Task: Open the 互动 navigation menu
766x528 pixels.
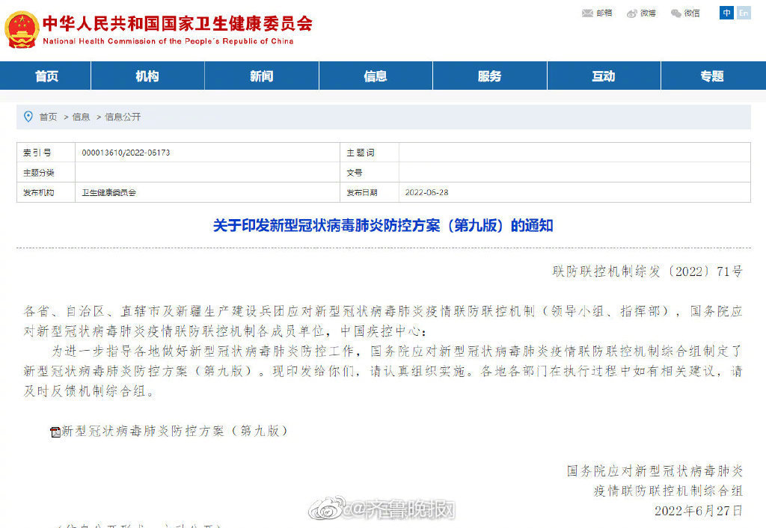Action: [604, 76]
